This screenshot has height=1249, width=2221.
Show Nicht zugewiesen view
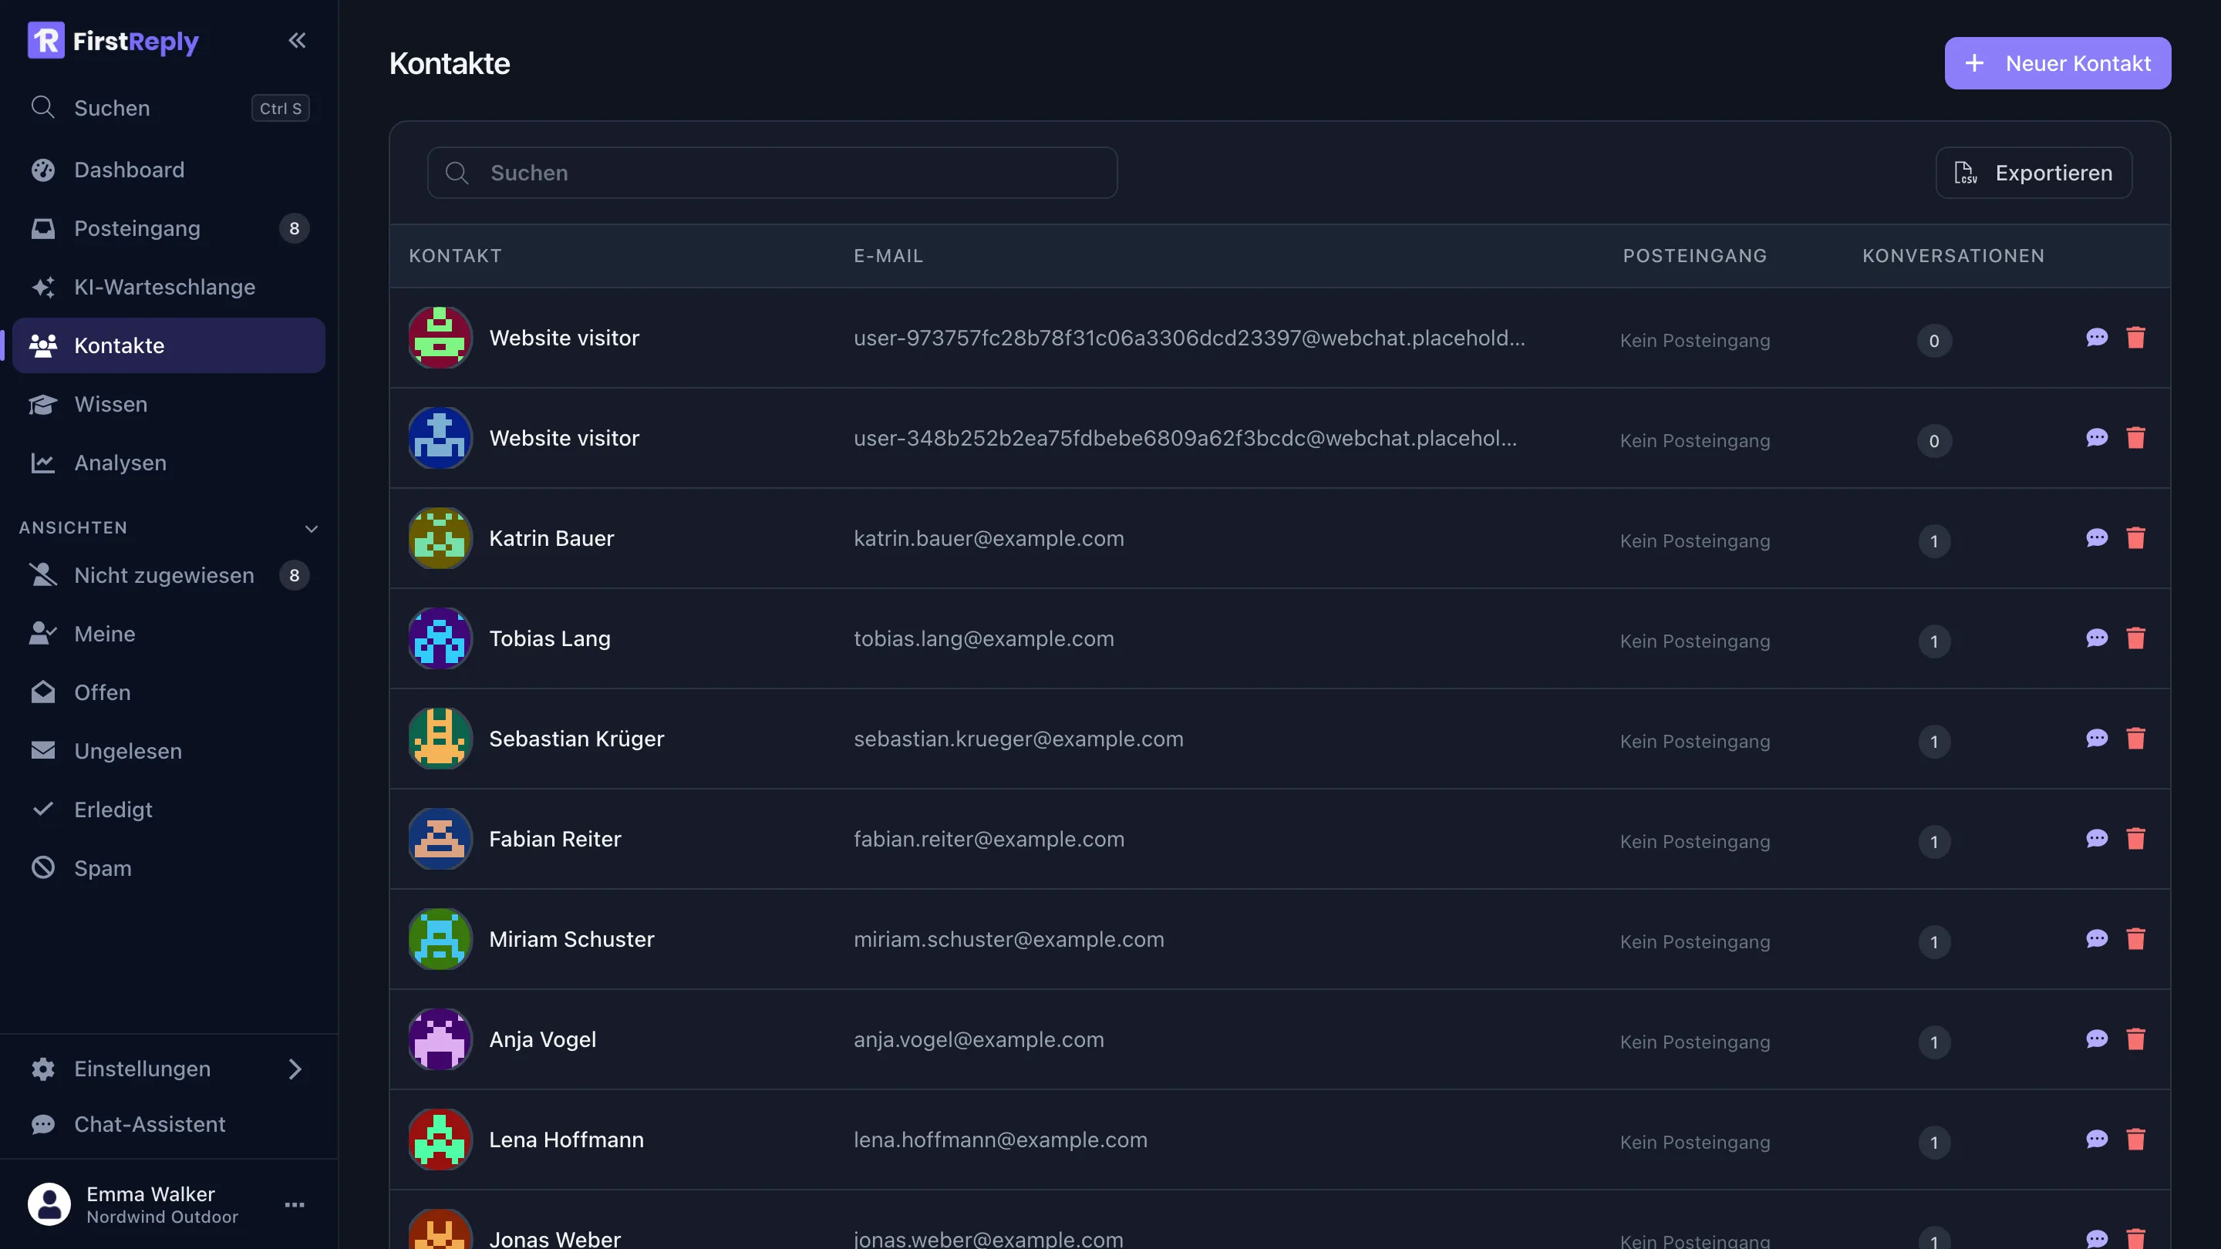[x=169, y=575]
